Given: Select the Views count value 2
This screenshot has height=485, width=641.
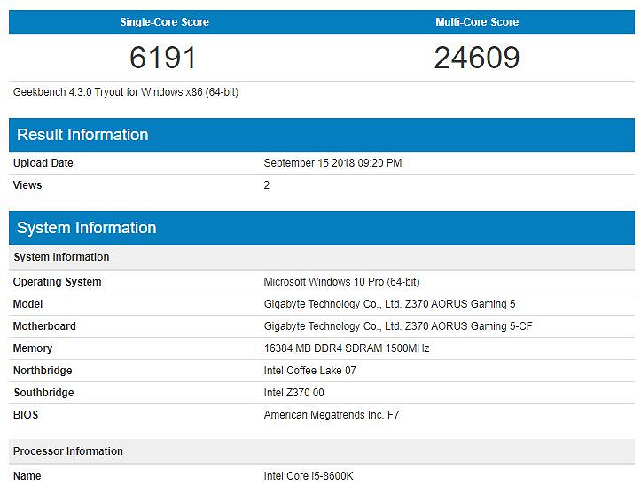Looking at the screenshot, I should coord(267,184).
